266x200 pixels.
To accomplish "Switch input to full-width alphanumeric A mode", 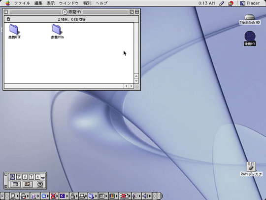I will point(25,177).
